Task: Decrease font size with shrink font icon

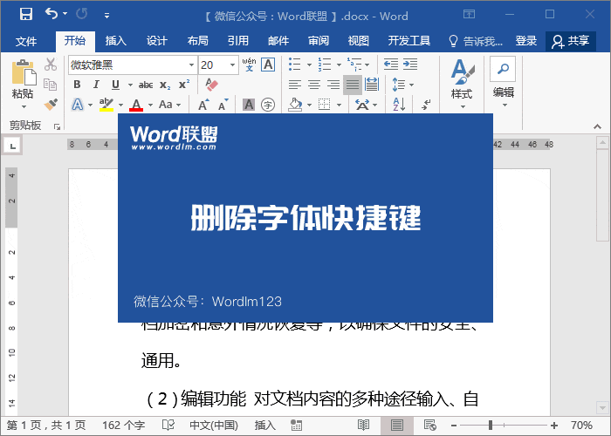Action: pyautogui.click(x=223, y=105)
